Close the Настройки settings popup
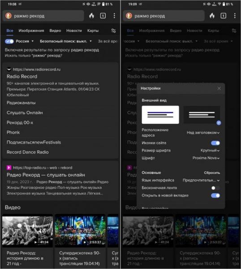Viewport: 241px width, 269px height. (x=219, y=88)
